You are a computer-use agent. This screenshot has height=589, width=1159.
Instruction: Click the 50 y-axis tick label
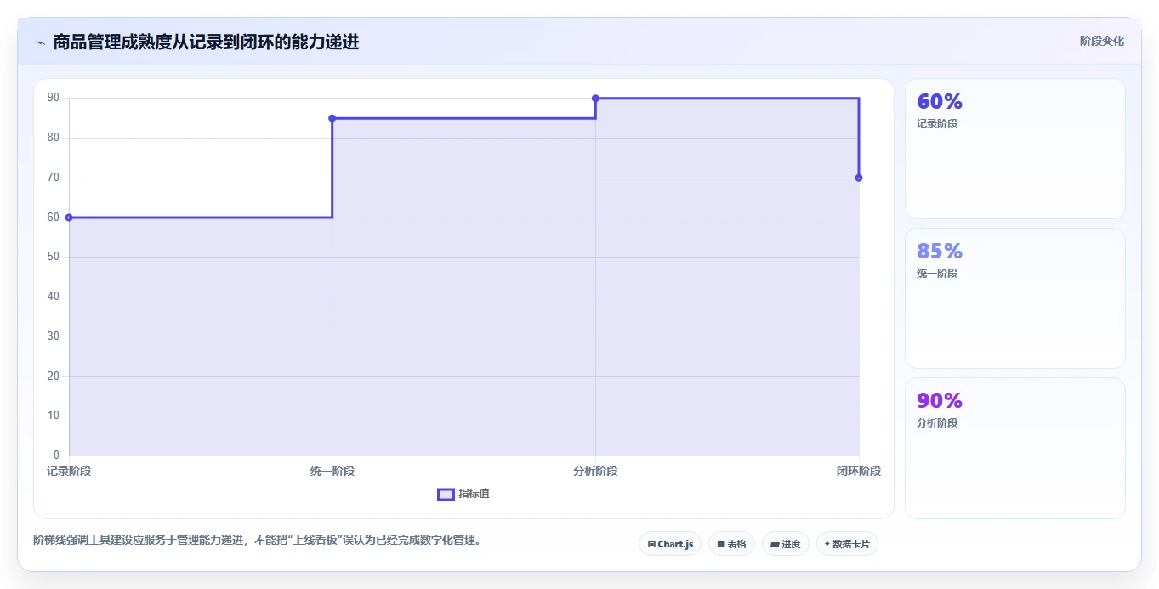[54, 258]
